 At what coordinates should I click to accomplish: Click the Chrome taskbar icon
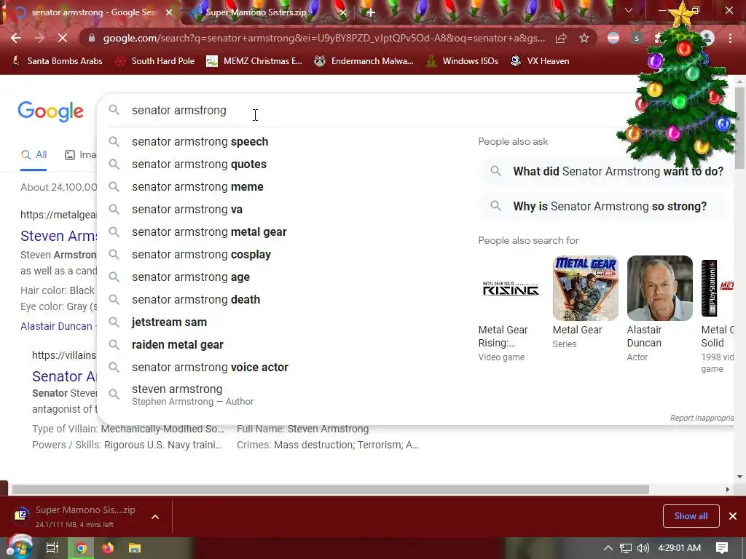82,548
